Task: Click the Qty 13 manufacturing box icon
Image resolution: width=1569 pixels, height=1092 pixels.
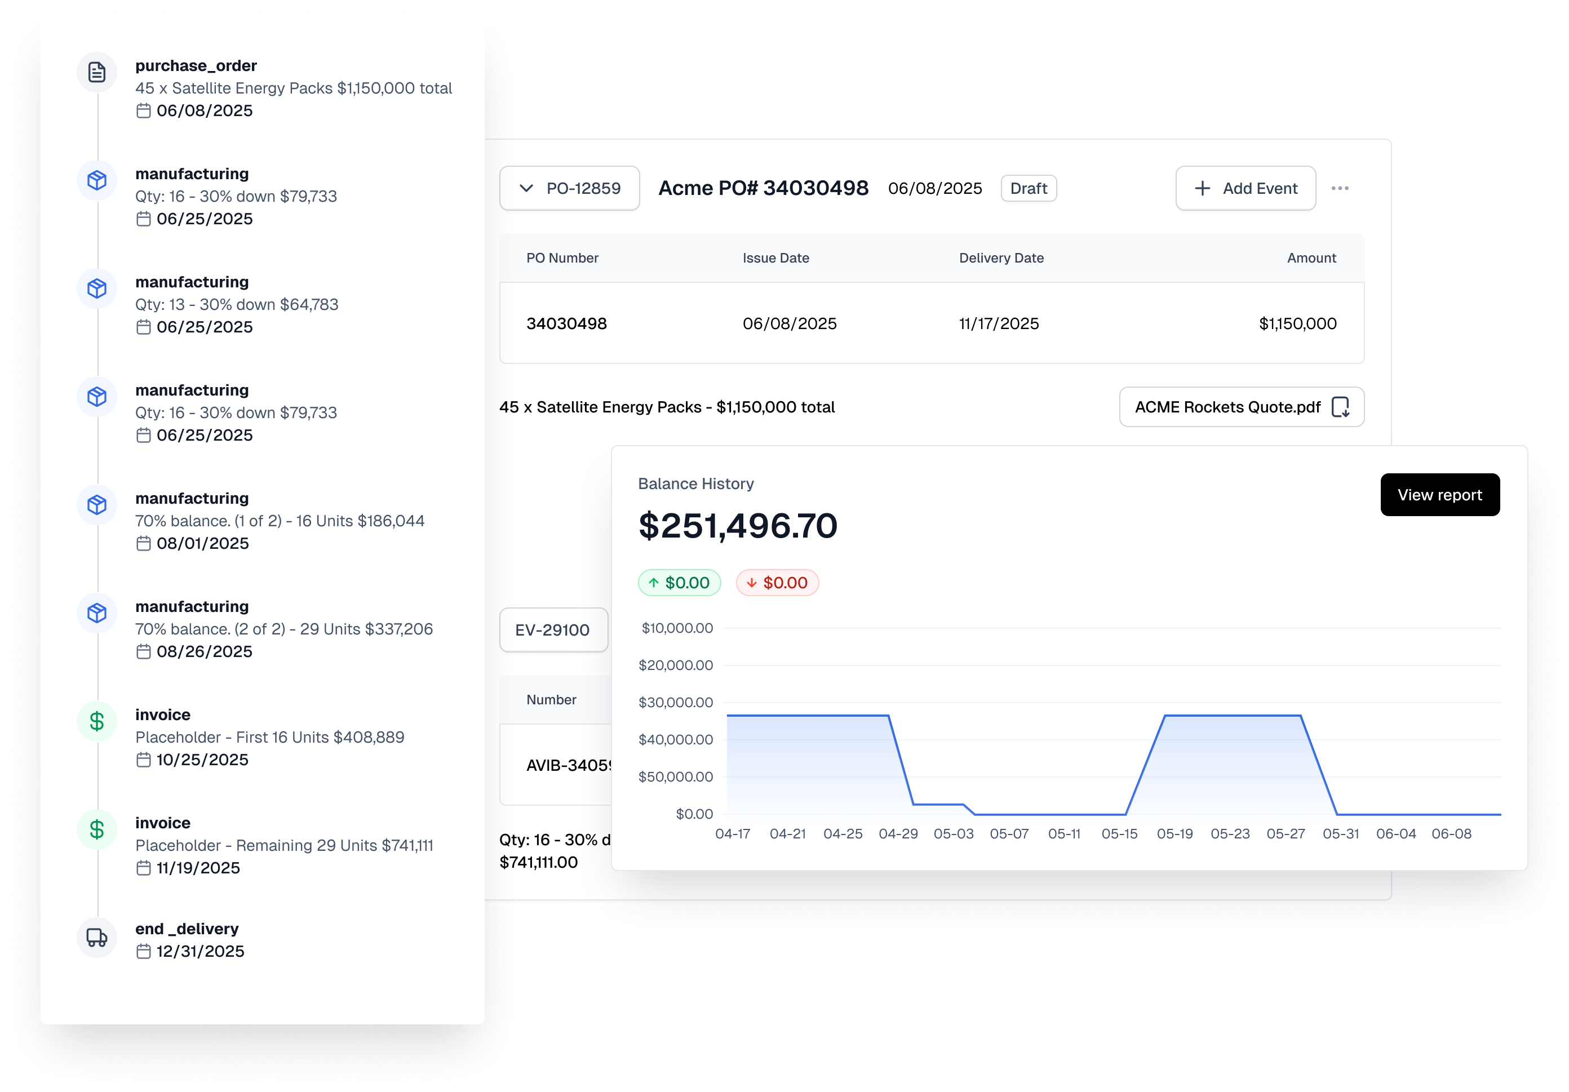Action: 97,288
